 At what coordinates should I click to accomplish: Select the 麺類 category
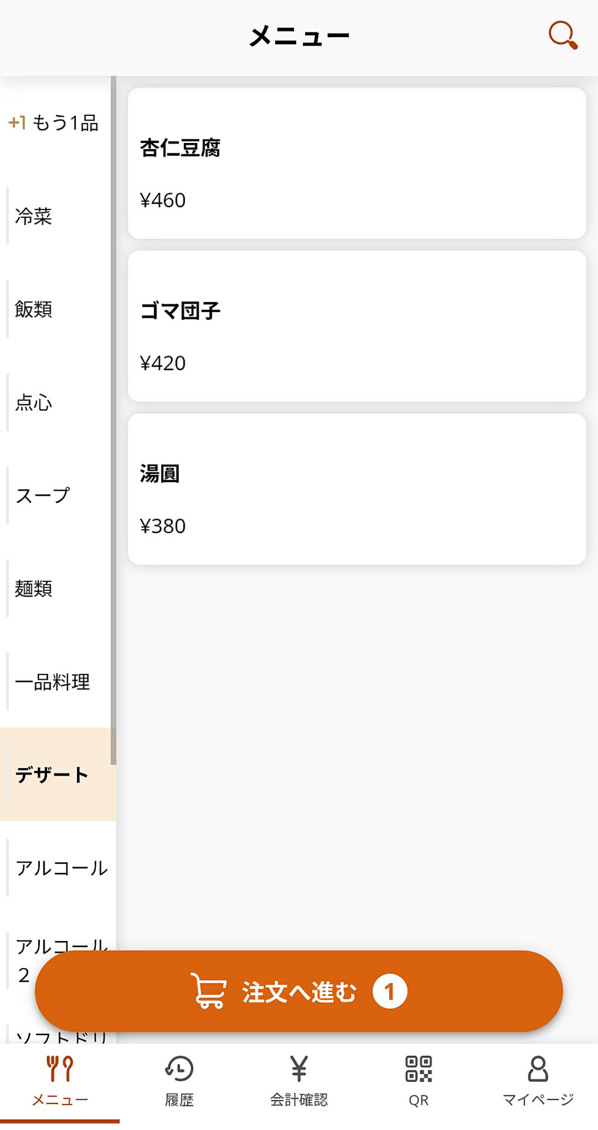pos(34,589)
